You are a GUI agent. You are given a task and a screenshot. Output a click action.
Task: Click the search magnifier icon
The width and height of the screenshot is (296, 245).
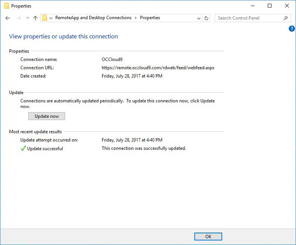click(285, 18)
